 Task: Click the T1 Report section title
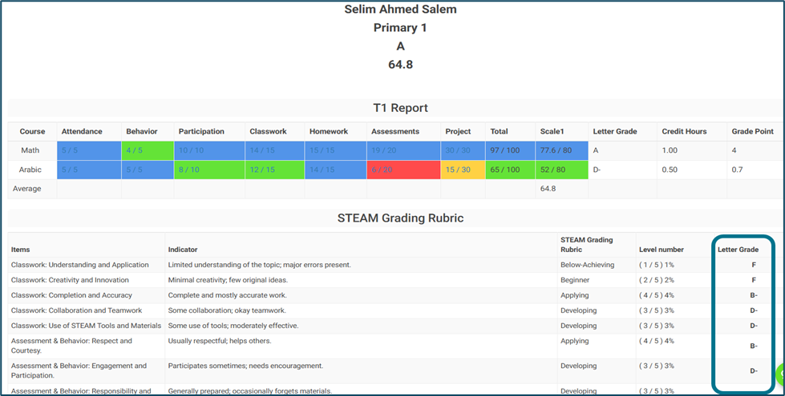400,108
